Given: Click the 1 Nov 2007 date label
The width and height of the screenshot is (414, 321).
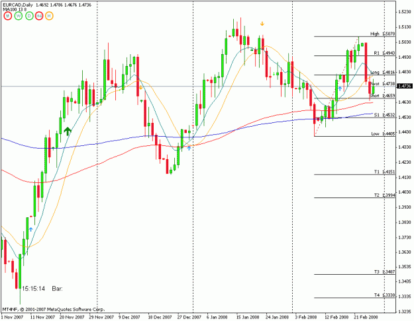Looking at the screenshot, I should [13, 317].
